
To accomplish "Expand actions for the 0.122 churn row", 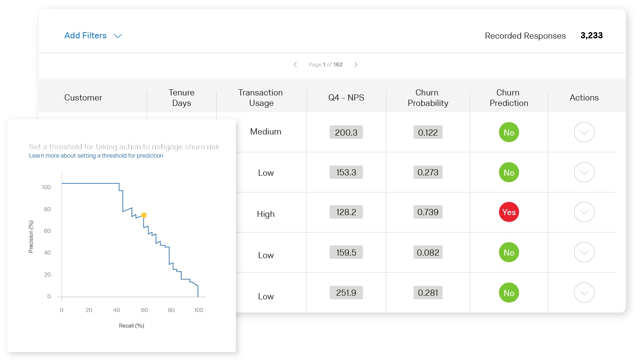I will (x=584, y=132).
